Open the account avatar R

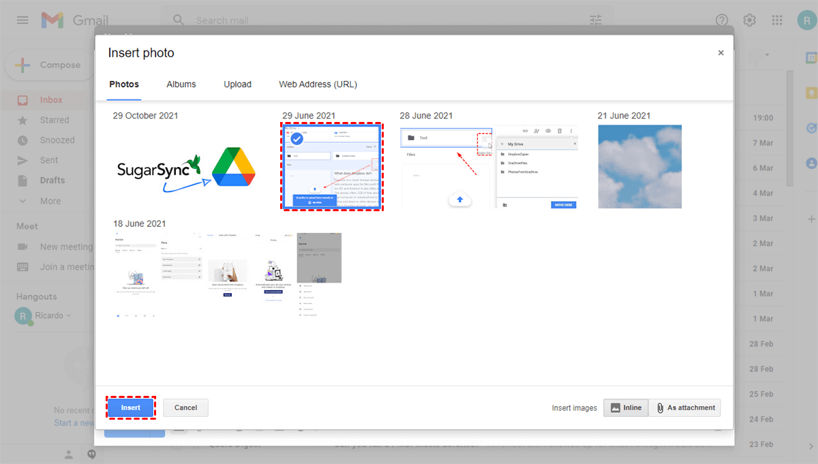806,20
